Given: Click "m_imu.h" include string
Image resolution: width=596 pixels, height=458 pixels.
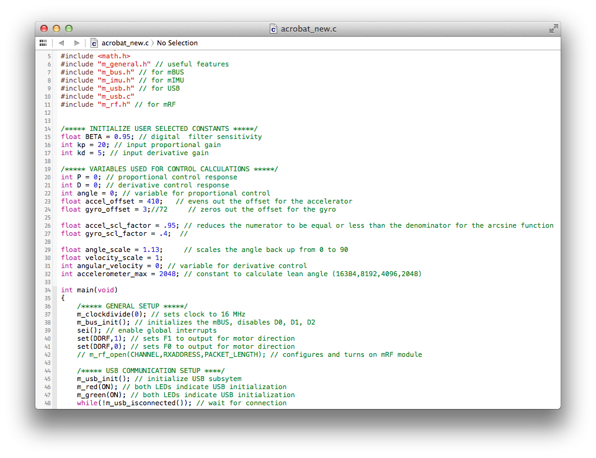Looking at the screenshot, I should pyautogui.click(x=116, y=80).
